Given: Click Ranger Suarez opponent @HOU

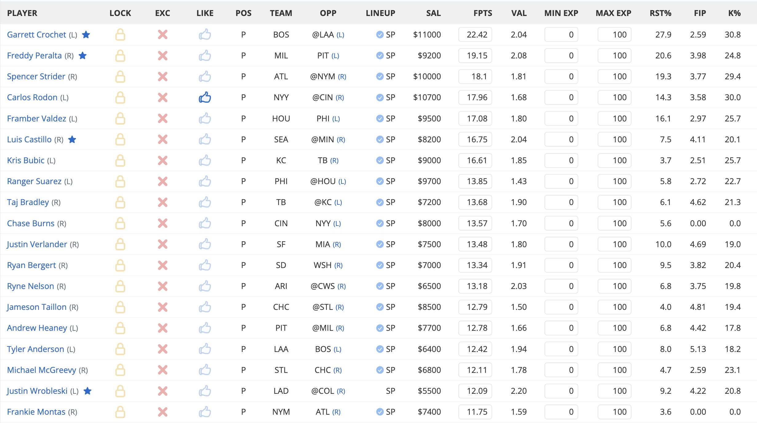Looking at the screenshot, I should pos(323,181).
